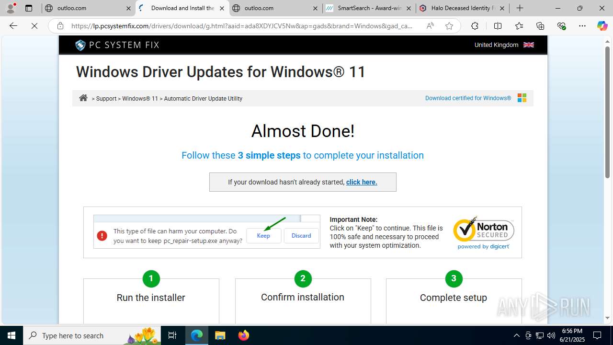This screenshot has height=345, width=613.
Task: Launch Firefox from taskbar
Action: tap(243, 335)
